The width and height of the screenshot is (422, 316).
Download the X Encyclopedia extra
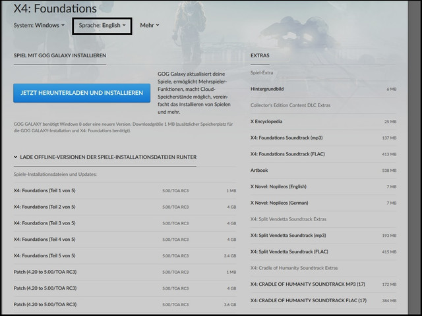[323, 121]
